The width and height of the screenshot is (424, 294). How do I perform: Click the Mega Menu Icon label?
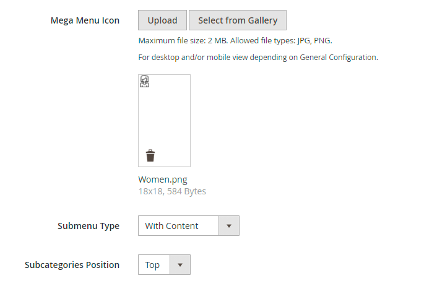pyautogui.click(x=85, y=20)
